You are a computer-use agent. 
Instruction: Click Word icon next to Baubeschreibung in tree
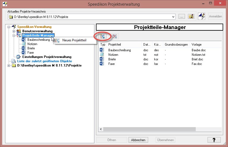pos(24,40)
